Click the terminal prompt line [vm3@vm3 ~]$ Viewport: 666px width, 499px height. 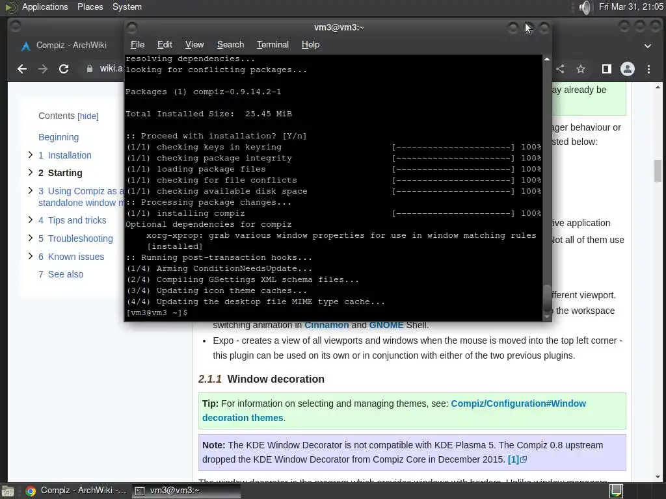157,313
